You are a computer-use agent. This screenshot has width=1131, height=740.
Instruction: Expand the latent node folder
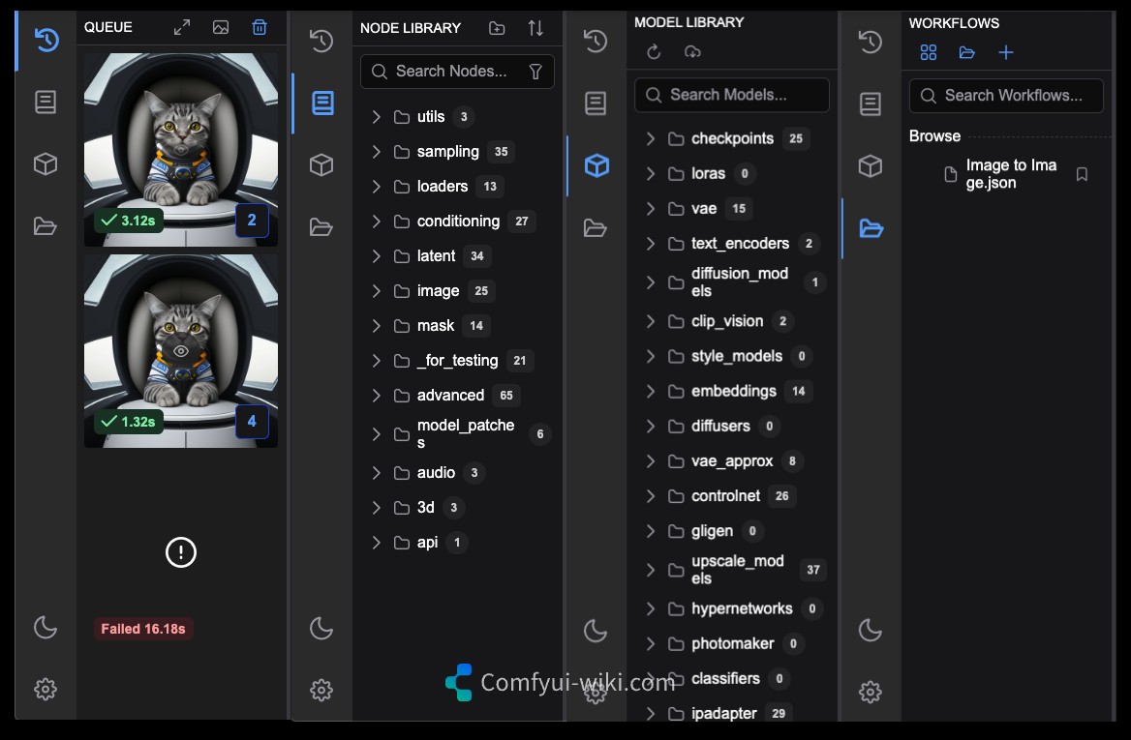(376, 255)
